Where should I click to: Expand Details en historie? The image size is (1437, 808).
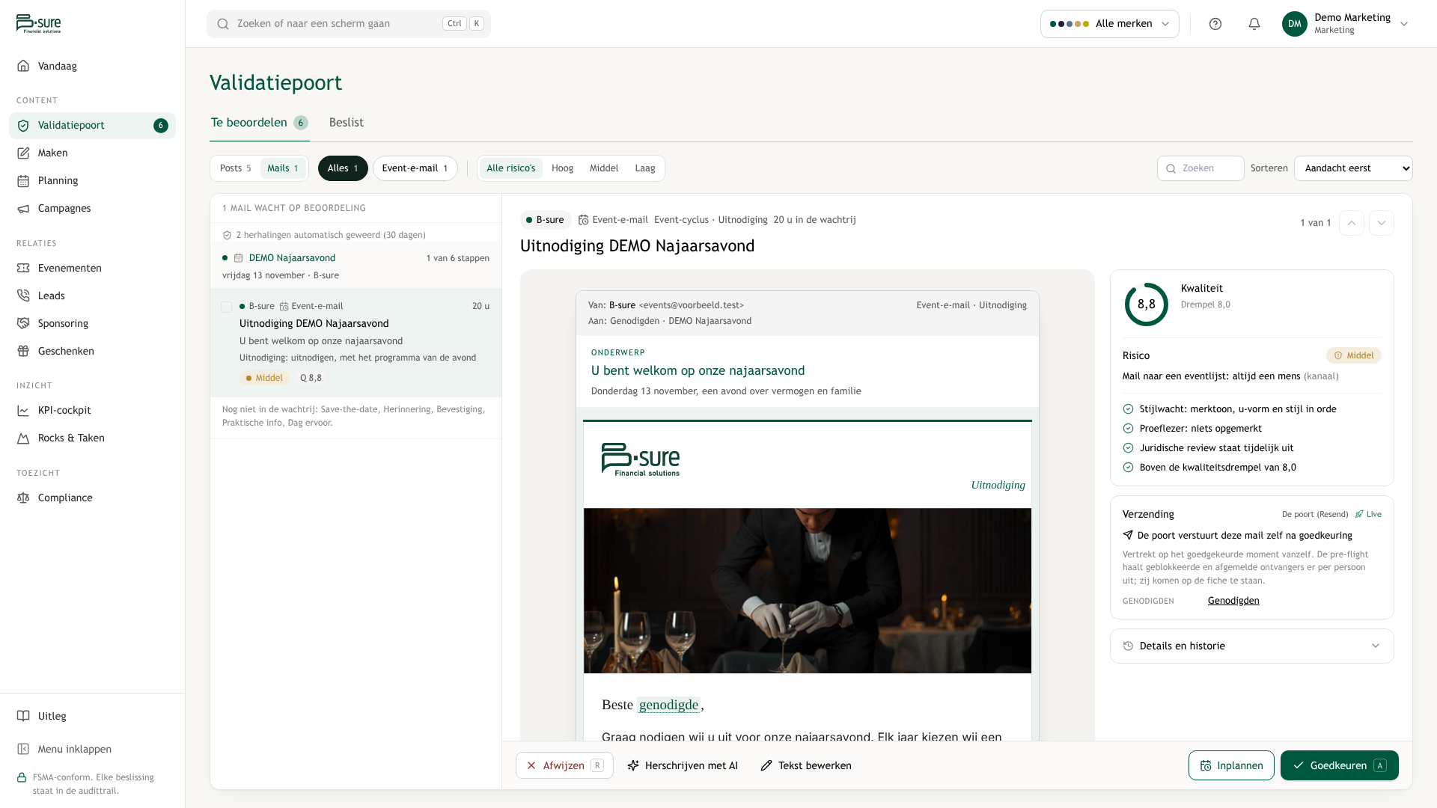click(1252, 646)
